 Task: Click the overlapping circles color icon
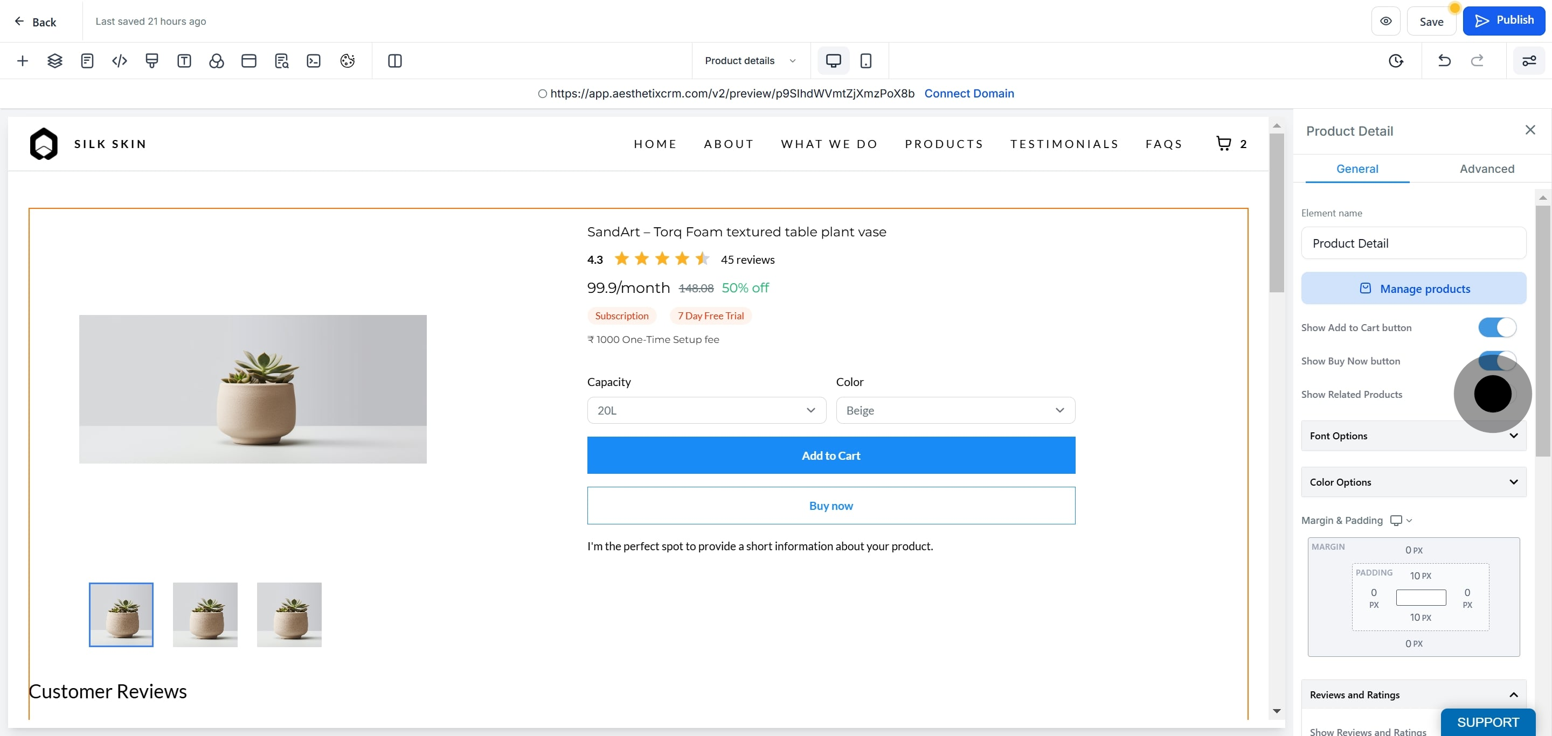[x=216, y=61]
